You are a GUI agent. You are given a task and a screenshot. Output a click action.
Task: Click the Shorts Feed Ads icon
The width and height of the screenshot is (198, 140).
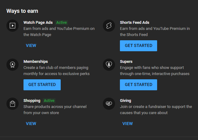click(x=109, y=26)
